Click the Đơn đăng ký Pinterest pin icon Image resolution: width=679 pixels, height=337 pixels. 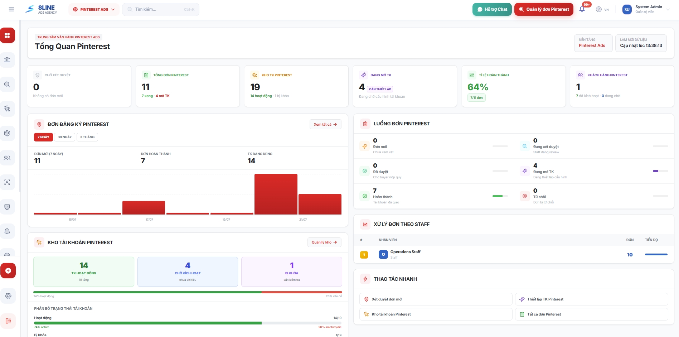[x=39, y=124]
